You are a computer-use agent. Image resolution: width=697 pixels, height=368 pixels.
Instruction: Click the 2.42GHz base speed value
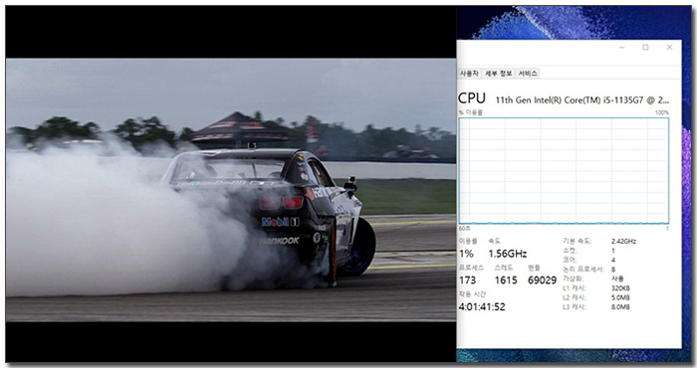pos(623,242)
